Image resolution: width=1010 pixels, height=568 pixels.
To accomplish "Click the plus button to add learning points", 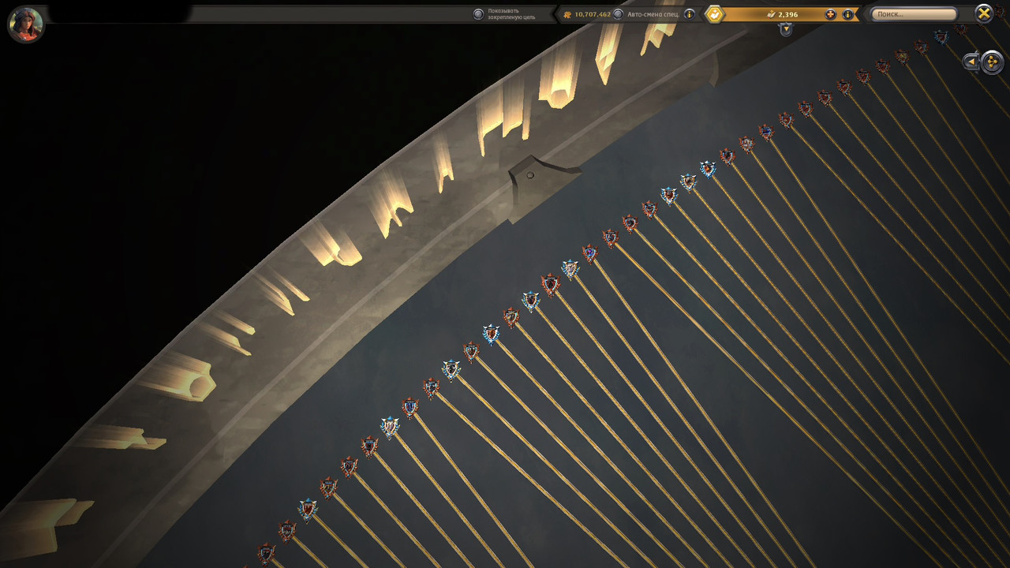I will tap(831, 14).
